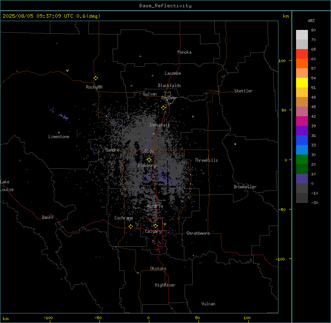Viewport: 331px width, 323px height.
Task: Click the Limestone label
Action: 59,137
